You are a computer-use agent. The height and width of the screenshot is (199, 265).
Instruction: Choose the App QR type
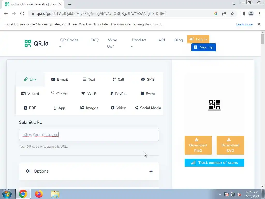(60, 108)
